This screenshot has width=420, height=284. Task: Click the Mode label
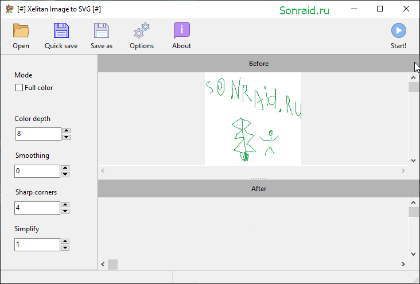[x=24, y=75]
